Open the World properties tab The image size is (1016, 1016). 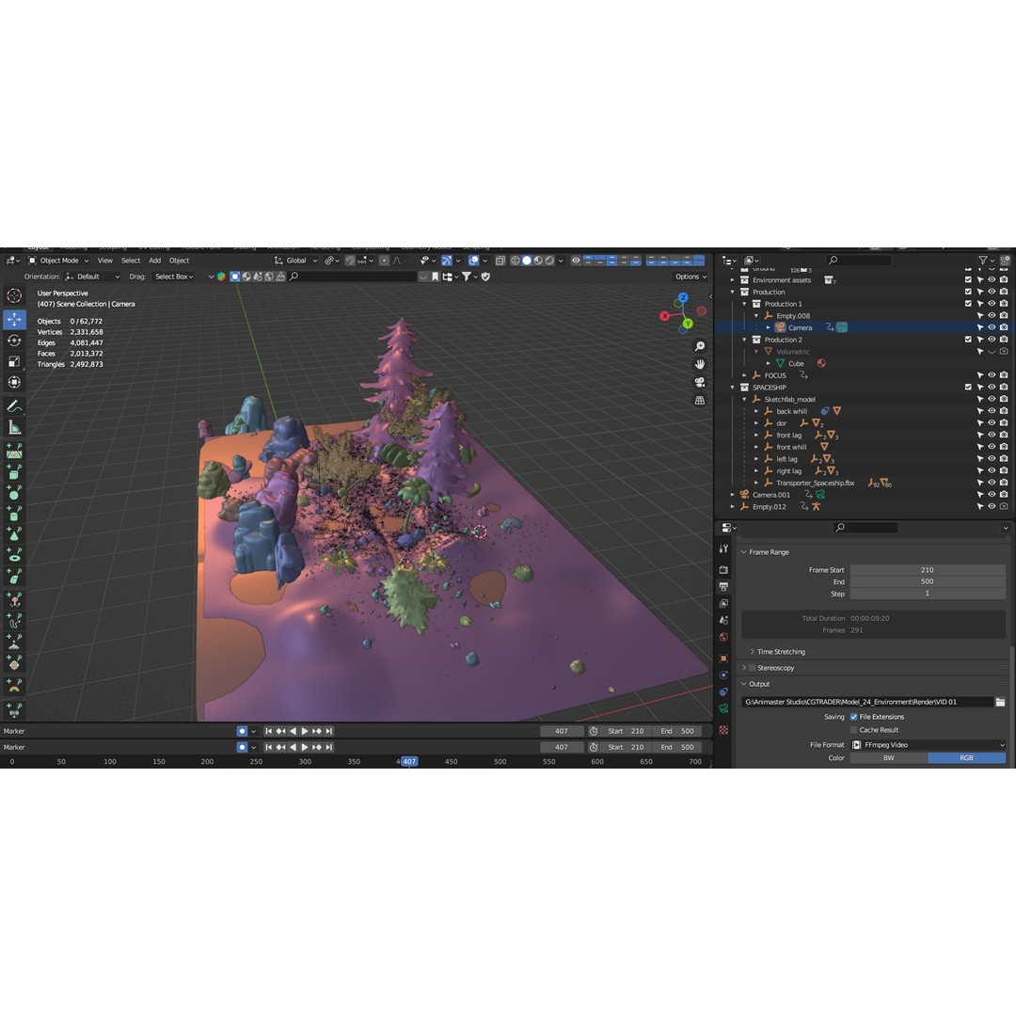(723, 637)
